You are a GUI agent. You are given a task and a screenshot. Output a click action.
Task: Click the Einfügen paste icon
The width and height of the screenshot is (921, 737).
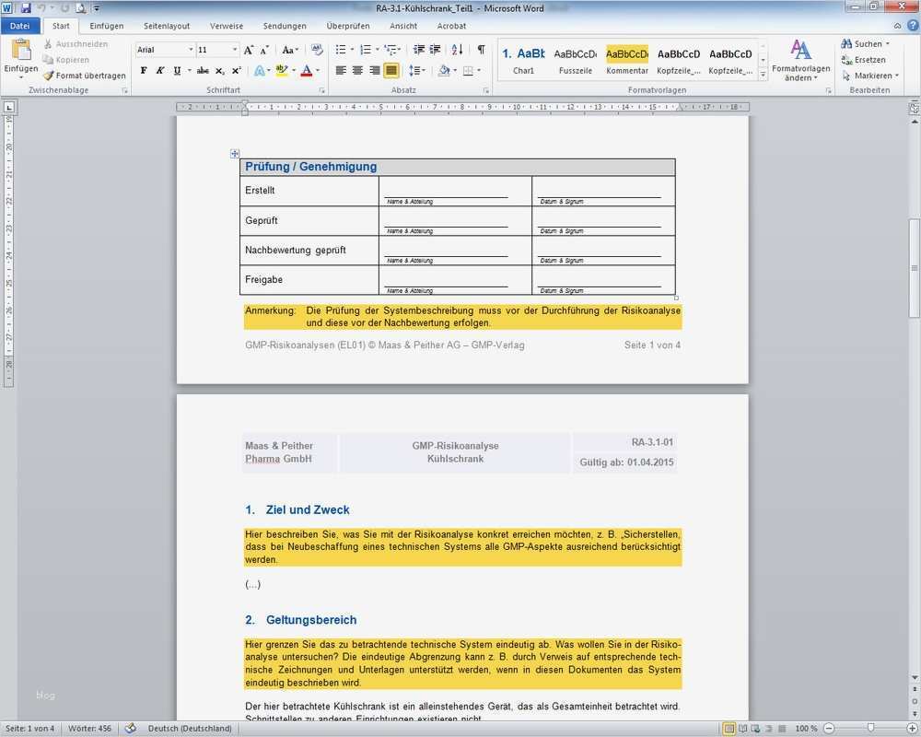point(20,51)
